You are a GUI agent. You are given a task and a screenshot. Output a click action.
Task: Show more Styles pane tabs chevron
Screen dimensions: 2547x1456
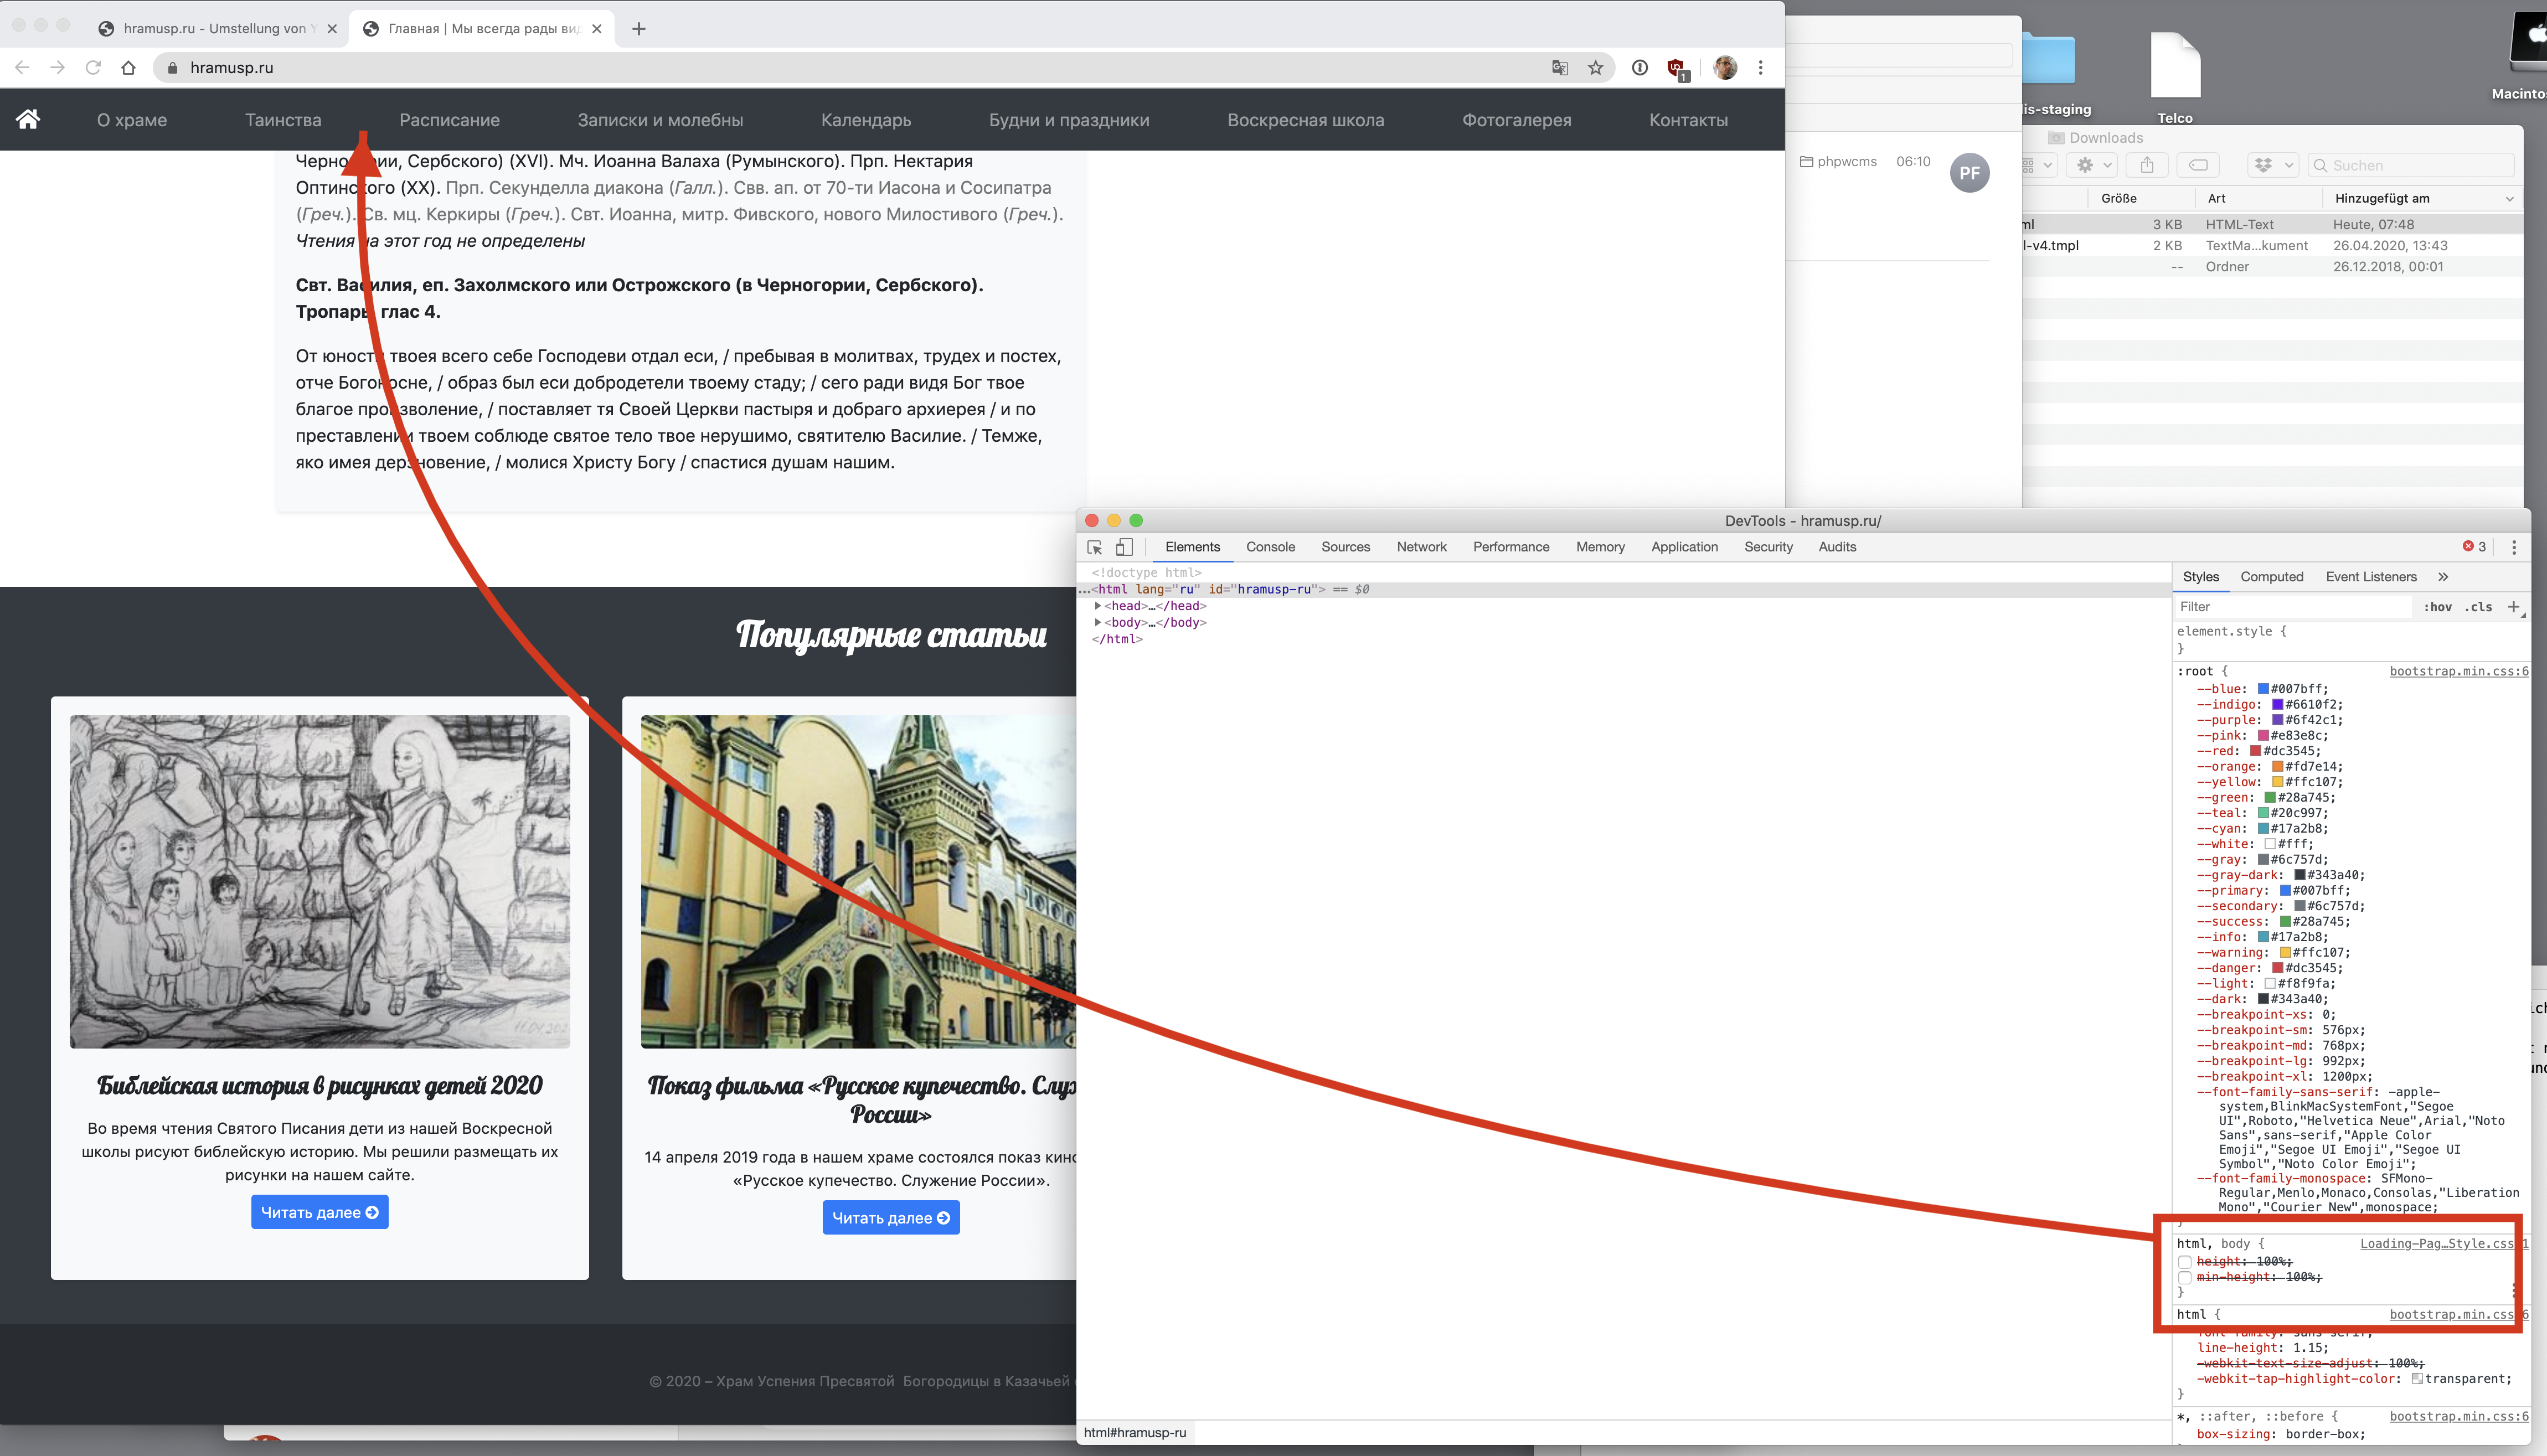(2443, 577)
